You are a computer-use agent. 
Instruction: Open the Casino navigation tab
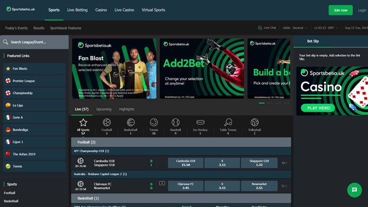(x=101, y=10)
